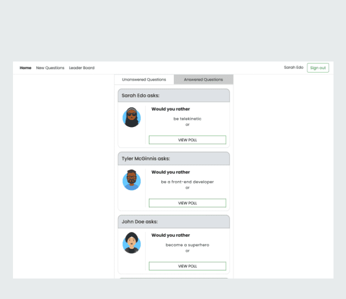Image resolution: width=346 pixels, height=299 pixels.
Task: View poll for the front-end developer question
Action: (187, 203)
